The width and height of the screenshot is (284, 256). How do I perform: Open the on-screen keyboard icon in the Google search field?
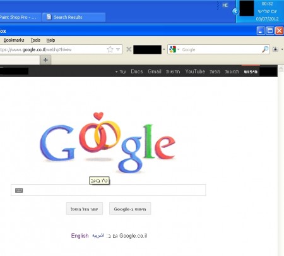19,190
